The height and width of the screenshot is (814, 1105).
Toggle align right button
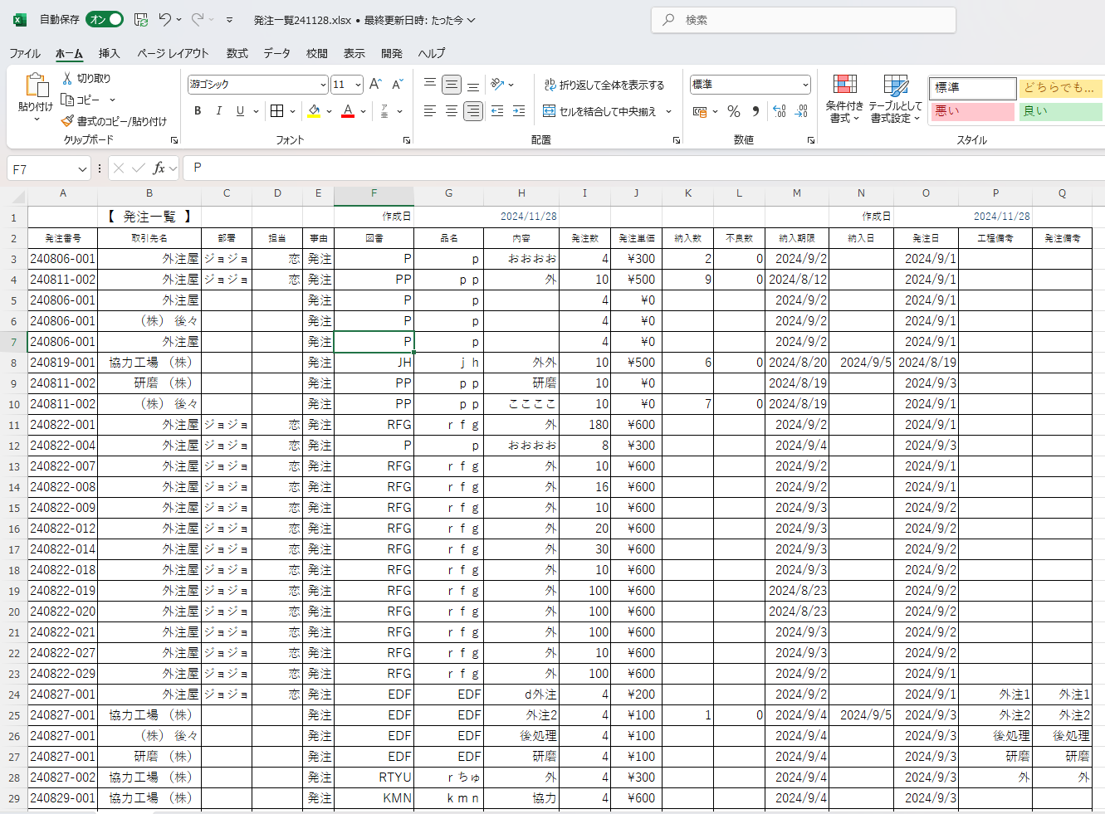[x=473, y=110]
